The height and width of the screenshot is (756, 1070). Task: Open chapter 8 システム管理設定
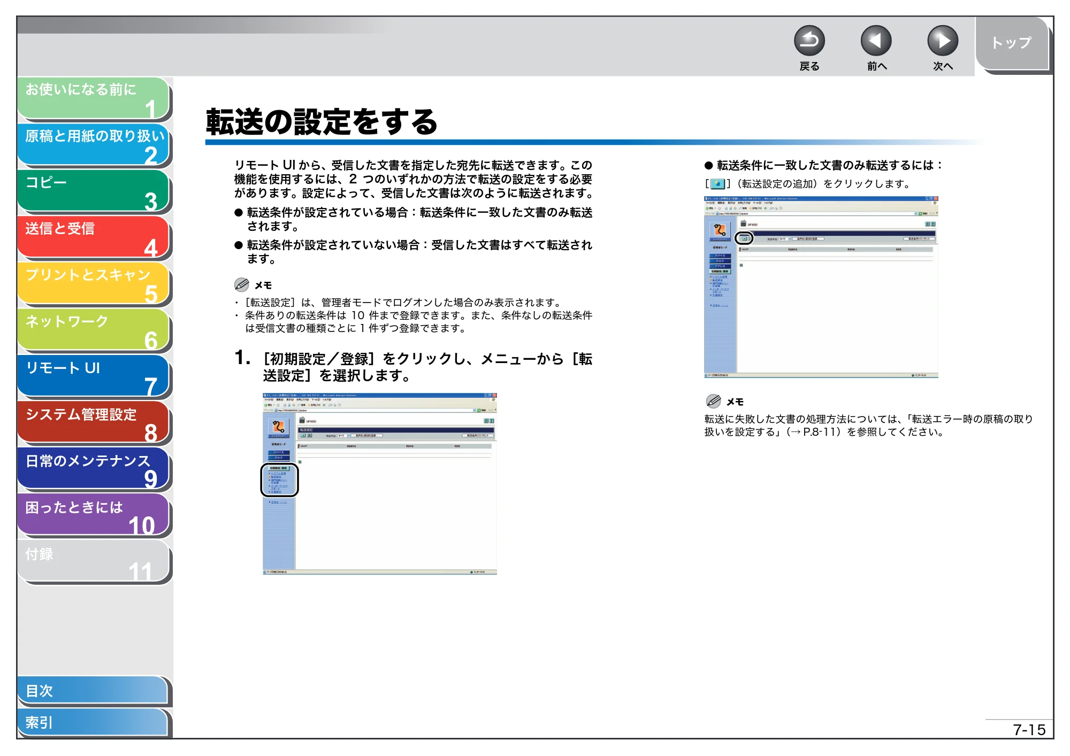point(94,422)
